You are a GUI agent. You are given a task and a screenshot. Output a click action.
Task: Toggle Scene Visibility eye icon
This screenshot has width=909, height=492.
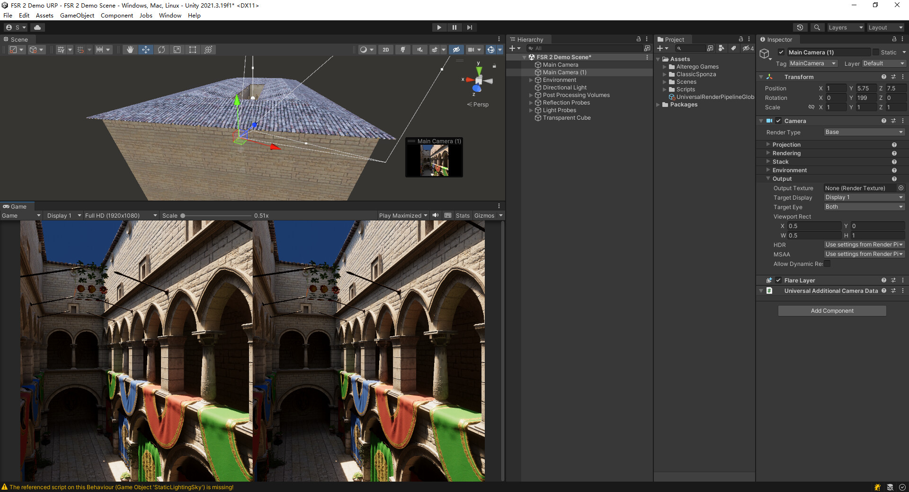pos(456,49)
